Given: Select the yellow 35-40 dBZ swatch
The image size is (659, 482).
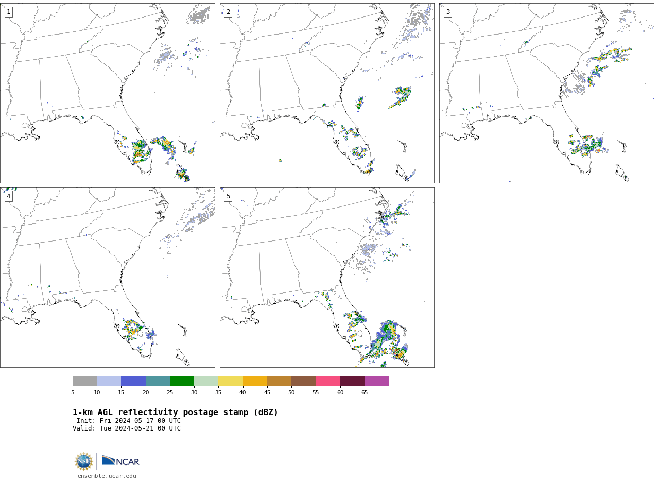Looking at the screenshot, I should coord(231,381).
